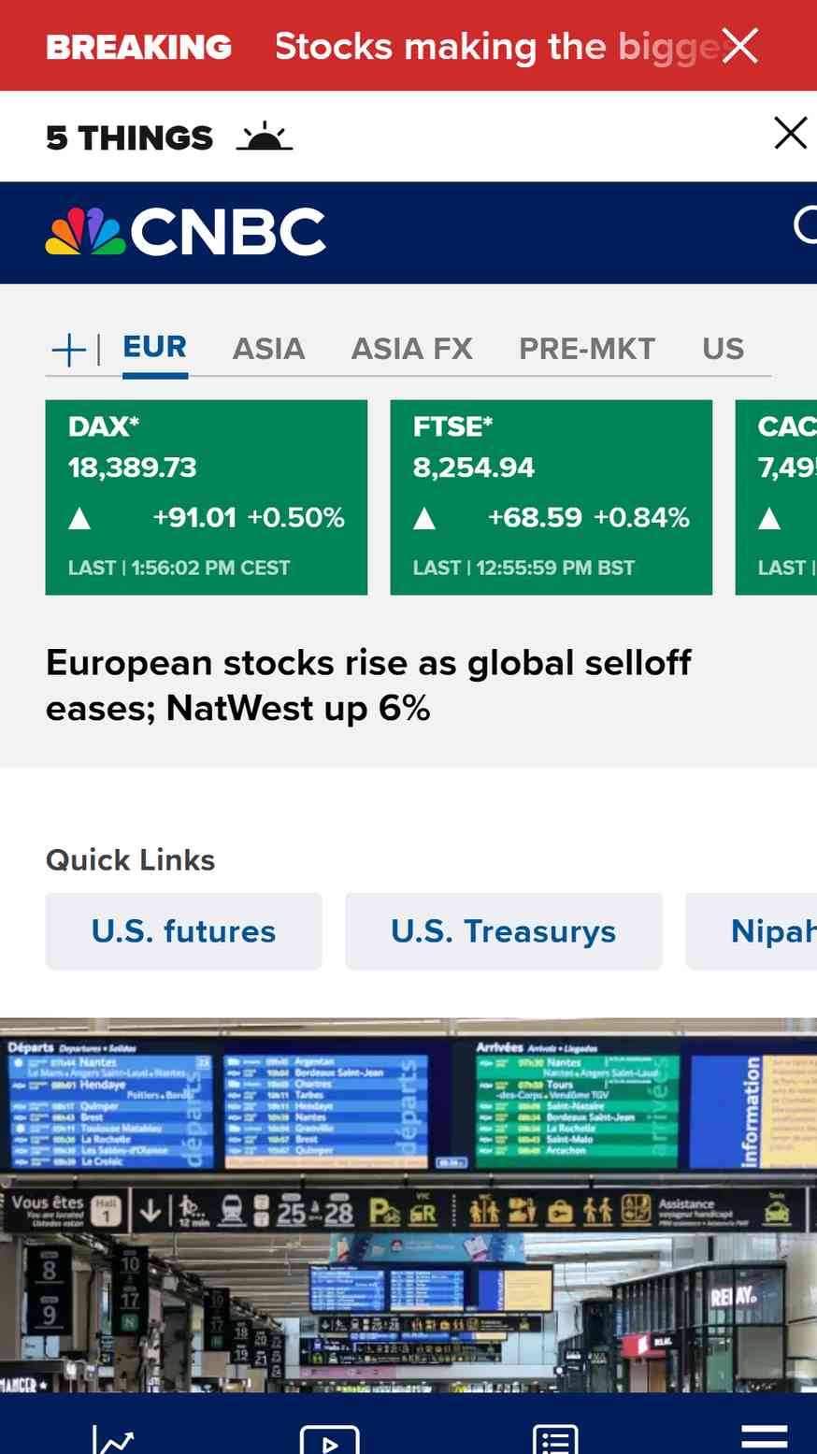The height and width of the screenshot is (1454, 817).
Task: Switch to the ASIA FX tab
Action: [x=411, y=349]
